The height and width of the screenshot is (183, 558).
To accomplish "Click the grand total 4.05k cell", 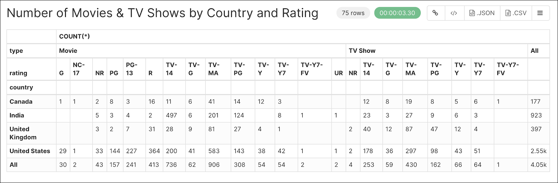I will (x=538, y=165).
